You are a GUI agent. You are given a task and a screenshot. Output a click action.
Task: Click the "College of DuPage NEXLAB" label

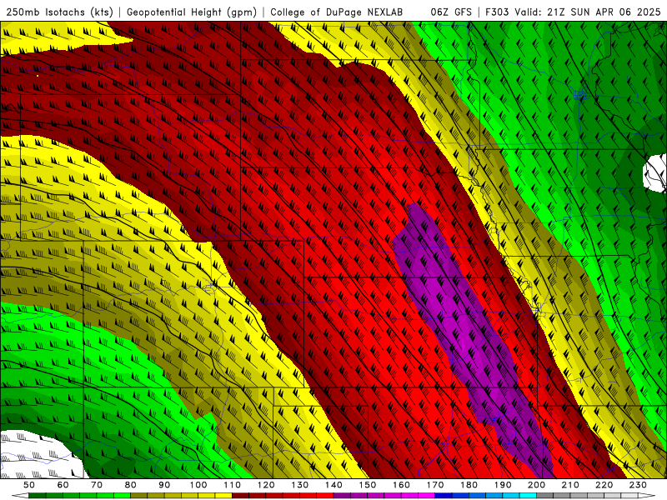[336, 12]
